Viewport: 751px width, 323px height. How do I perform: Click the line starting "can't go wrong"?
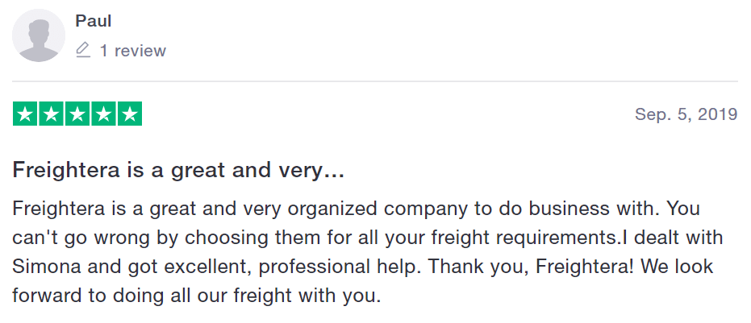coord(367,238)
